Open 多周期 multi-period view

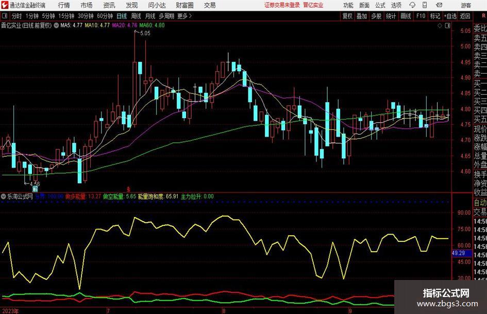[166, 16]
